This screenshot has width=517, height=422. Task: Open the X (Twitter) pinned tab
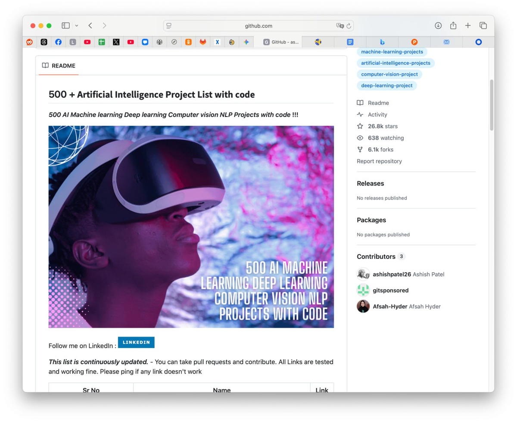pyautogui.click(x=116, y=42)
